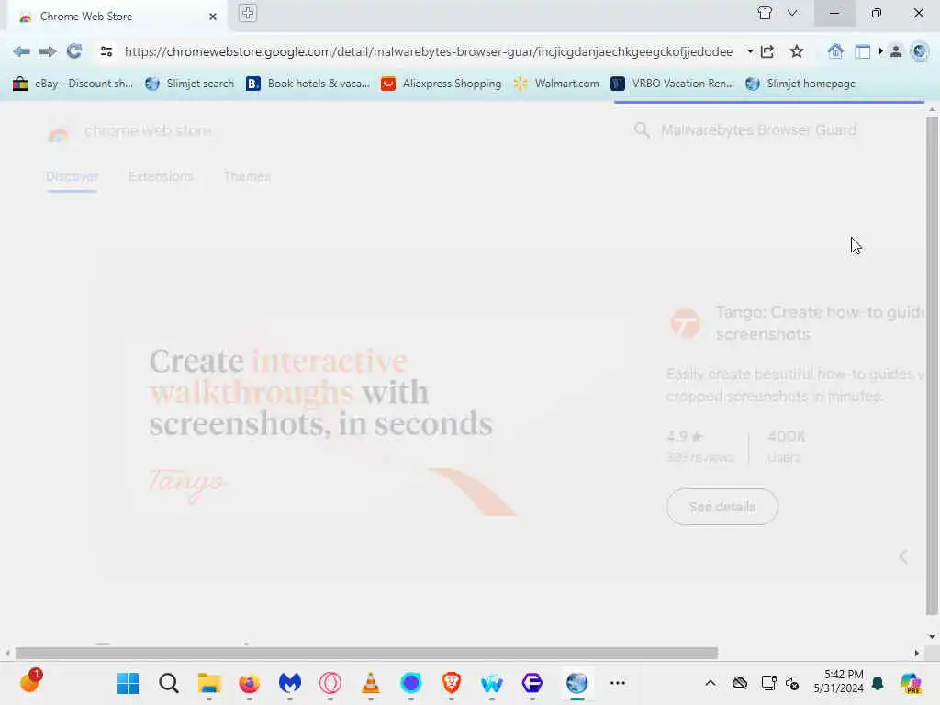Open the skin shirt icon in title bar

coord(765,13)
